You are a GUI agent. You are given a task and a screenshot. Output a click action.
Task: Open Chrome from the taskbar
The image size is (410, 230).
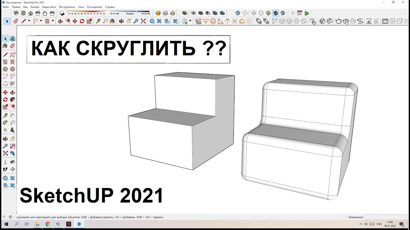click(x=48, y=224)
